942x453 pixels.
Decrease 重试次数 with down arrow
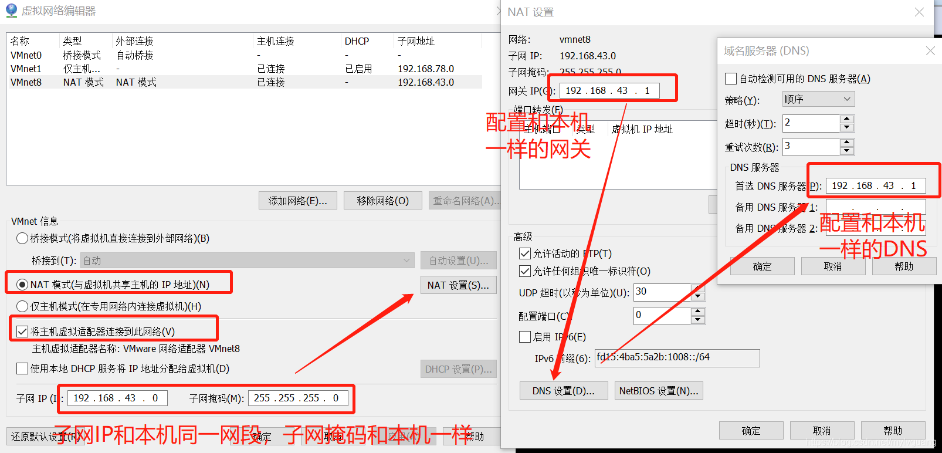tap(846, 151)
